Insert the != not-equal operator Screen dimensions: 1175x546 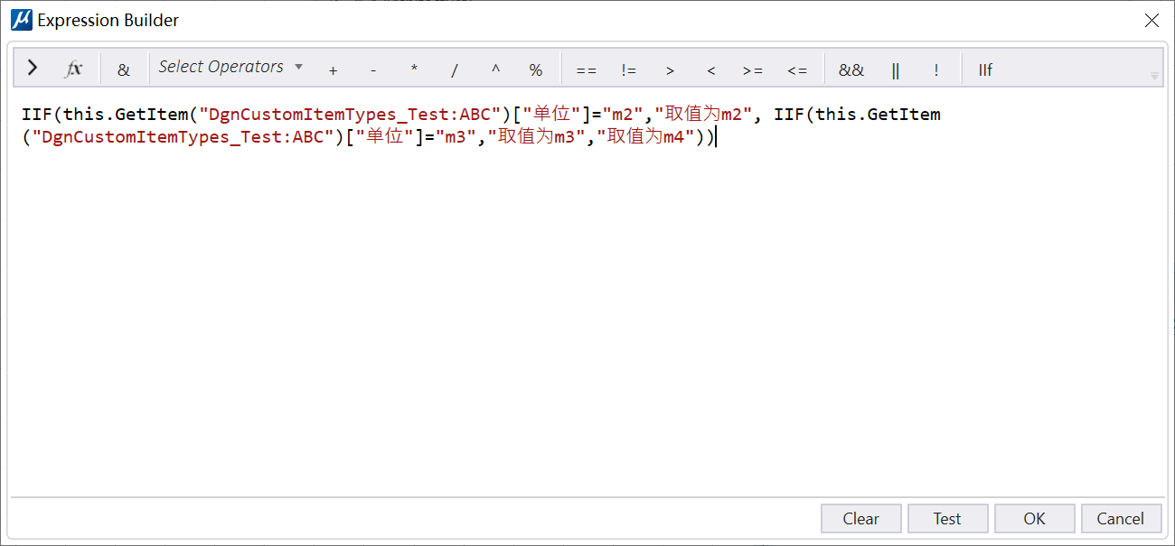629,69
